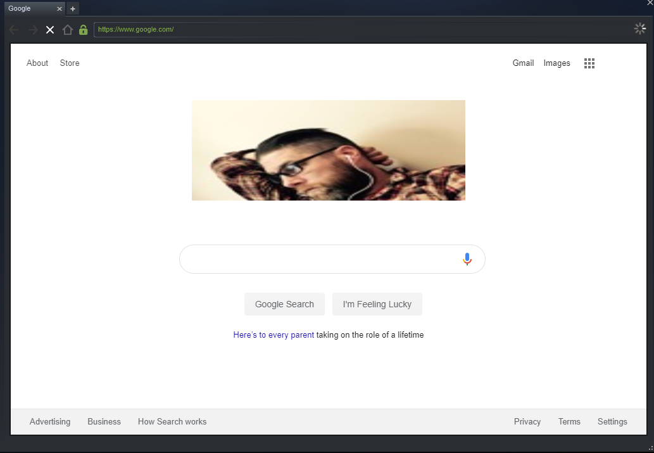Follow the "Here's to every parent" link
654x453 pixels.
click(274, 335)
